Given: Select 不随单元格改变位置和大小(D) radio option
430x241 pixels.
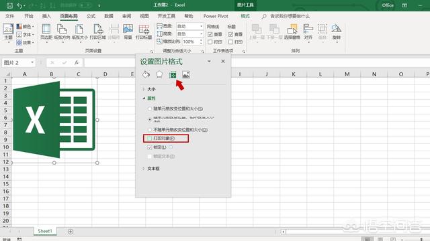Looking at the screenshot, I should coord(150,130).
